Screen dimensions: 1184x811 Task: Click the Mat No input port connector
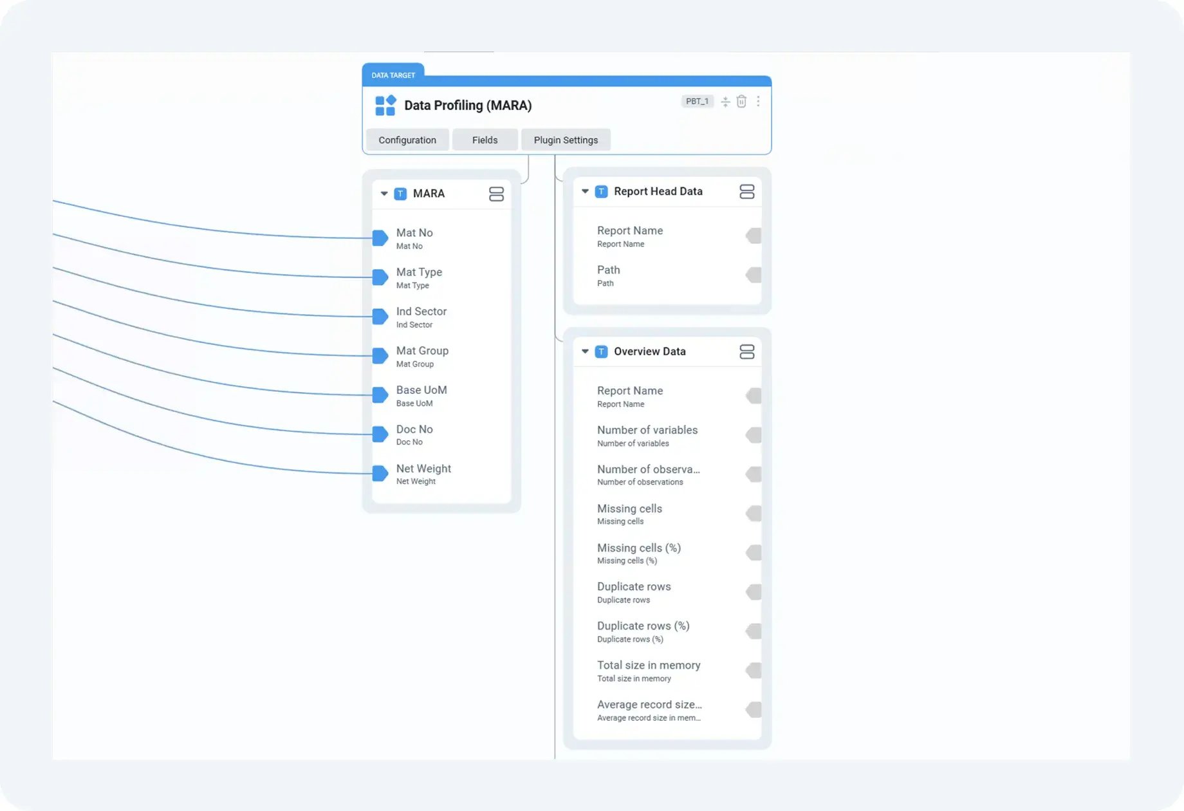click(380, 239)
